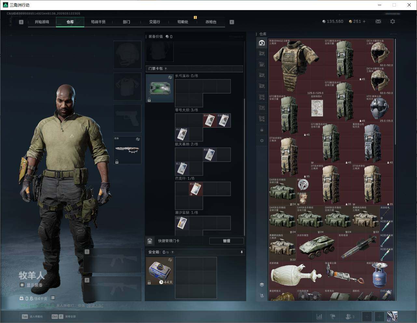Screen dimensions: 417x323
Task: Toggle the 显示装备 checkbox
Action: pyautogui.click(x=22, y=285)
